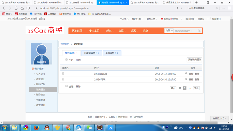Open the Tmall bookmark icon
This screenshot has width=233, height=131.
point(46,14)
